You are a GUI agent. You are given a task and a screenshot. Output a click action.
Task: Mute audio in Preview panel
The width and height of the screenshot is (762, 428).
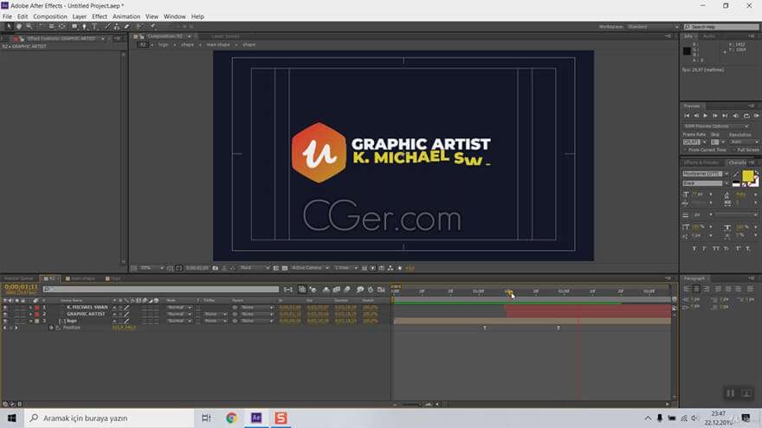(x=735, y=116)
